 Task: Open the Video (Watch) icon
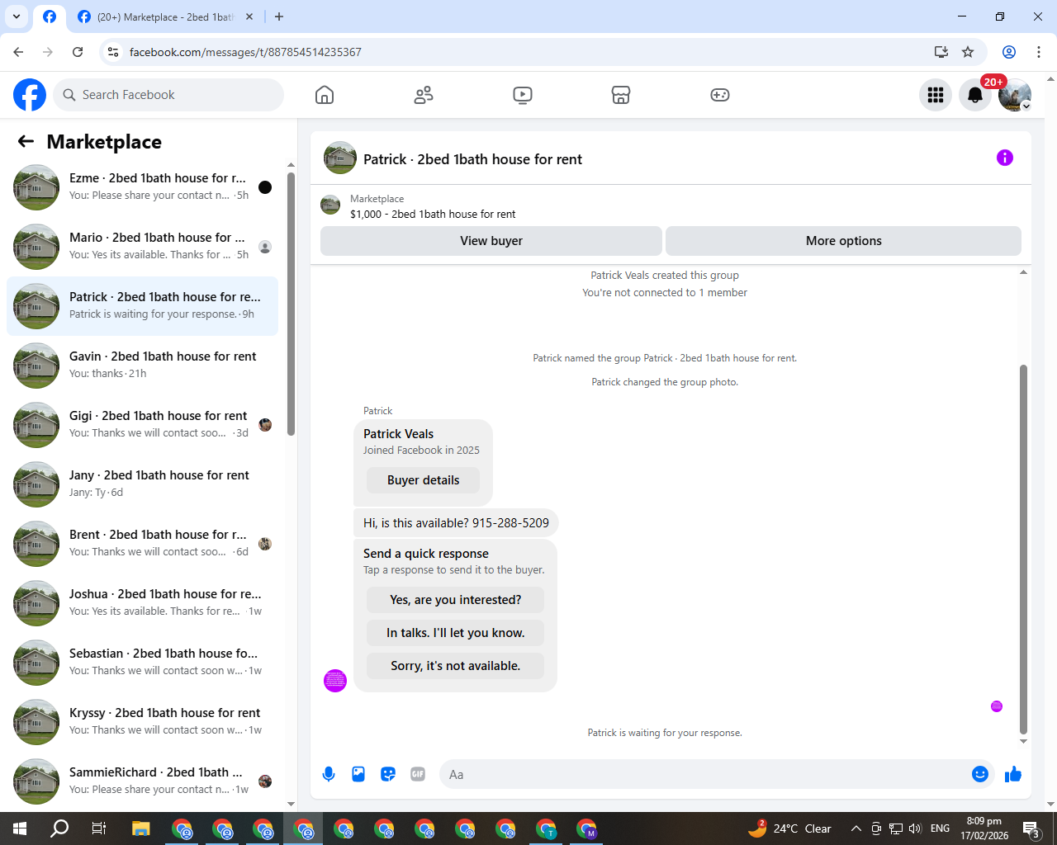click(523, 95)
